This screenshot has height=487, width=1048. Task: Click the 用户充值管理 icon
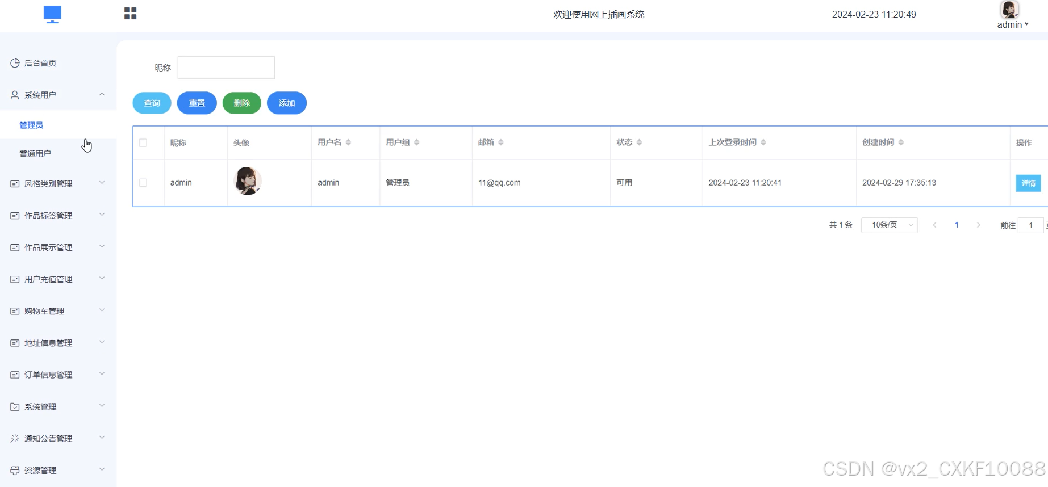coord(15,279)
